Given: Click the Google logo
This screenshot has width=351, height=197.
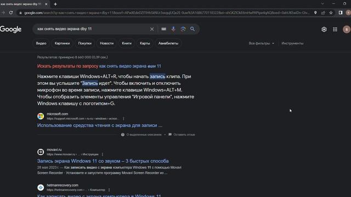Looking at the screenshot, I should [11, 29].
